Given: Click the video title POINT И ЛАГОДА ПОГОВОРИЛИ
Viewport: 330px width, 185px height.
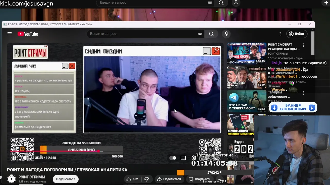Looking at the screenshot, I should click(x=67, y=170).
